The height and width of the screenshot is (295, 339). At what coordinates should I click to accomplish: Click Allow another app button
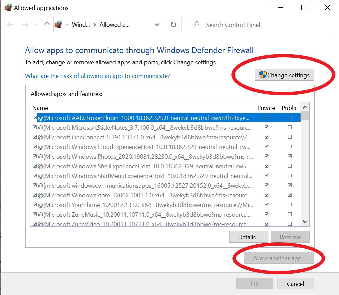tap(279, 258)
